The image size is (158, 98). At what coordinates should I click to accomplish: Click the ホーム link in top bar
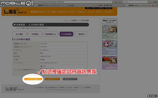[x=88, y=8]
